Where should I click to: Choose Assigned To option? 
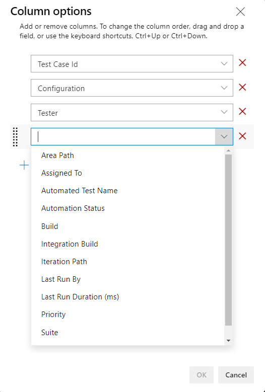pyautogui.click(x=128, y=173)
